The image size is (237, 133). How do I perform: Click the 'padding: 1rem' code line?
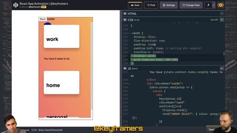[x=144, y=44]
